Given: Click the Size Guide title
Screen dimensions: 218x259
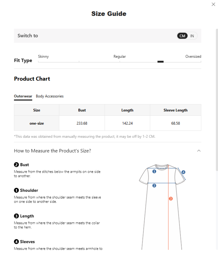Looking at the screenshot, I should [x=109, y=14].
